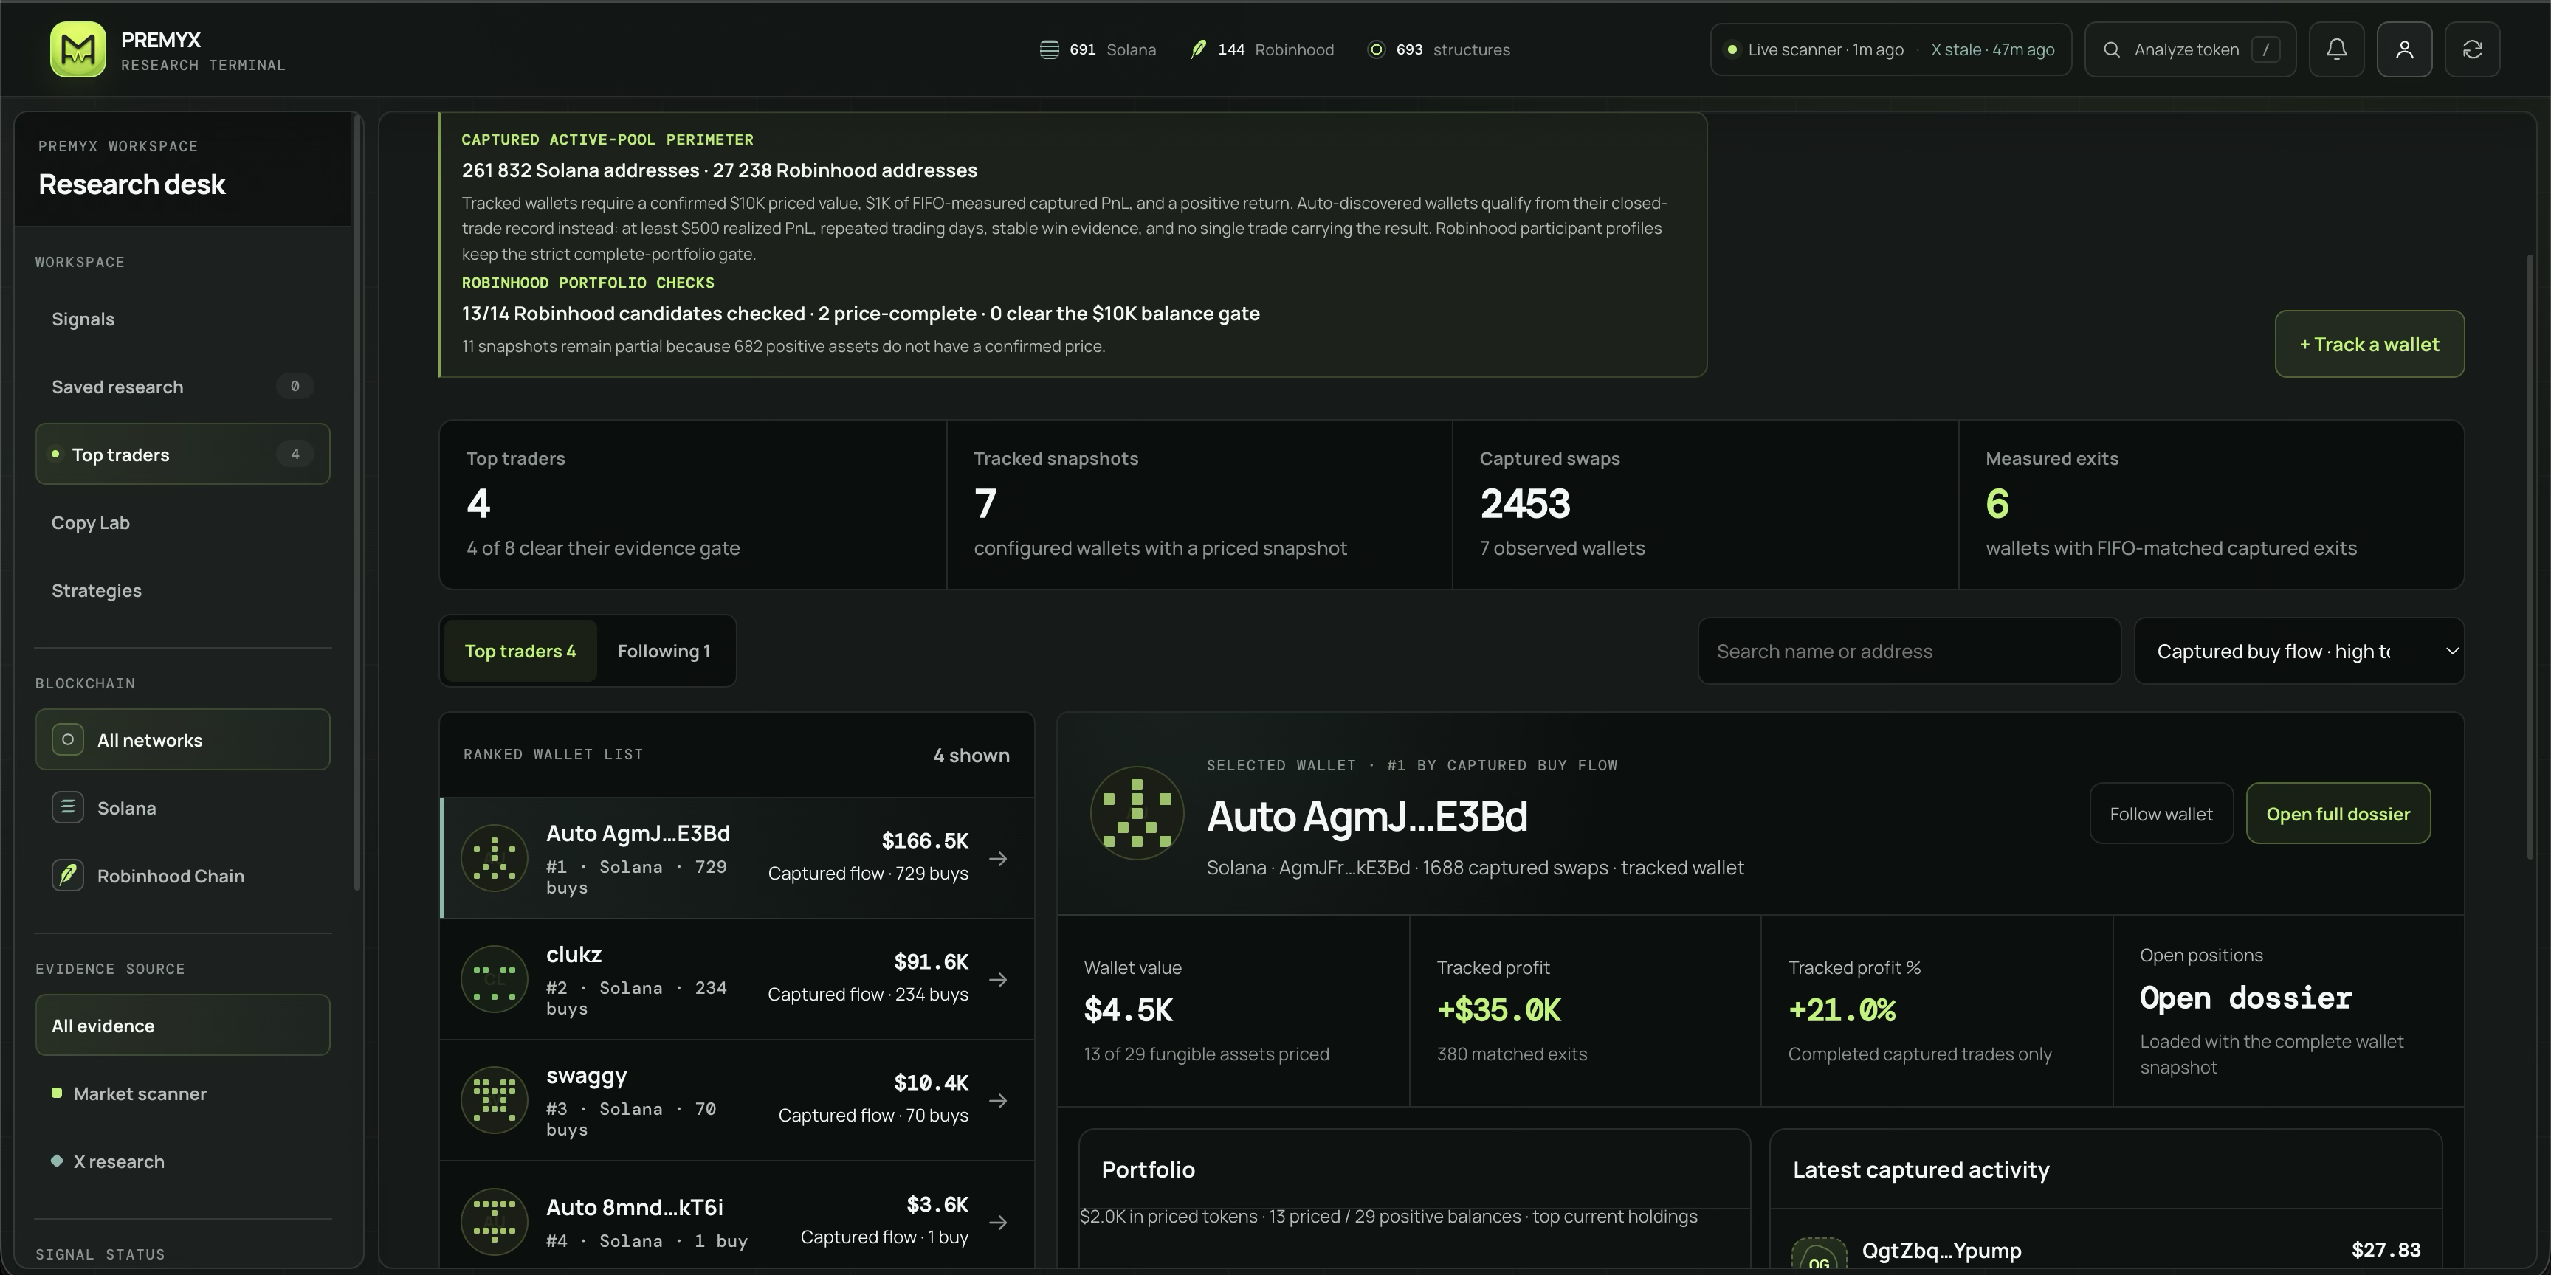Click the arrow on swaggy row
The image size is (2551, 1275).
click(x=998, y=1100)
